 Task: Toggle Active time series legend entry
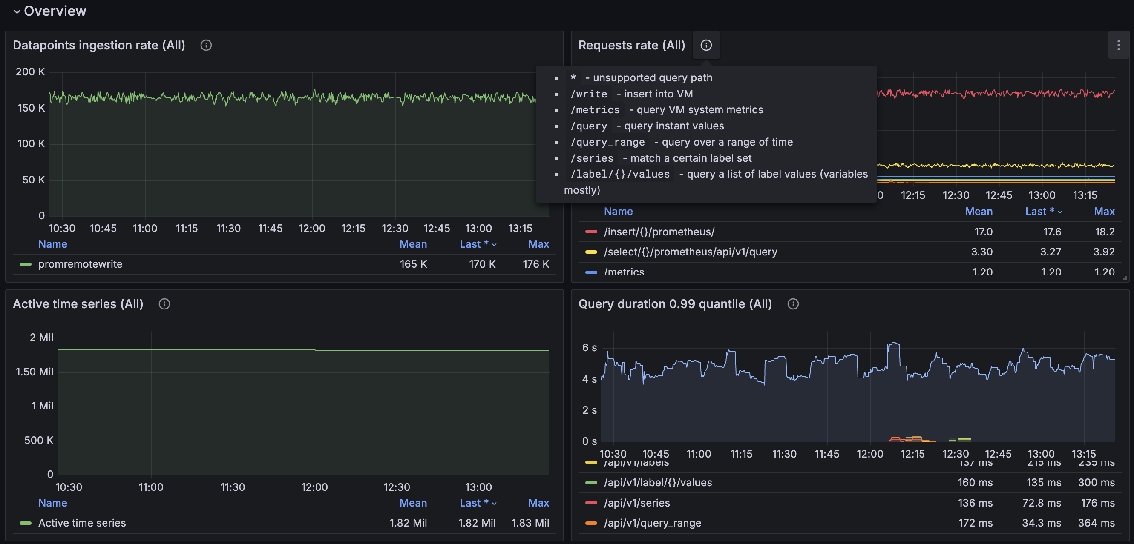[82, 523]
